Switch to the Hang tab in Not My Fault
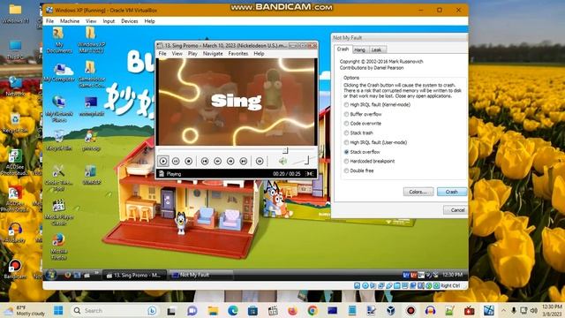The image size is (565, 318). (359, 49)
